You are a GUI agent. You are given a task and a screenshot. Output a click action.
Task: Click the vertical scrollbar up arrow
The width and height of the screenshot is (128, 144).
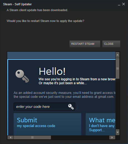click(x=117, y=55)
